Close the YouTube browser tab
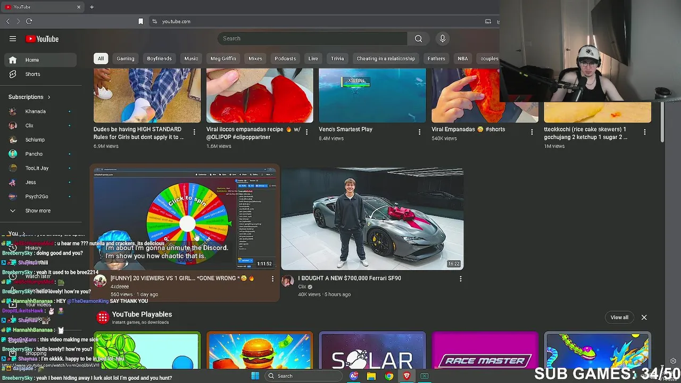This screenshot has height=383, width=681. (79, 7)
